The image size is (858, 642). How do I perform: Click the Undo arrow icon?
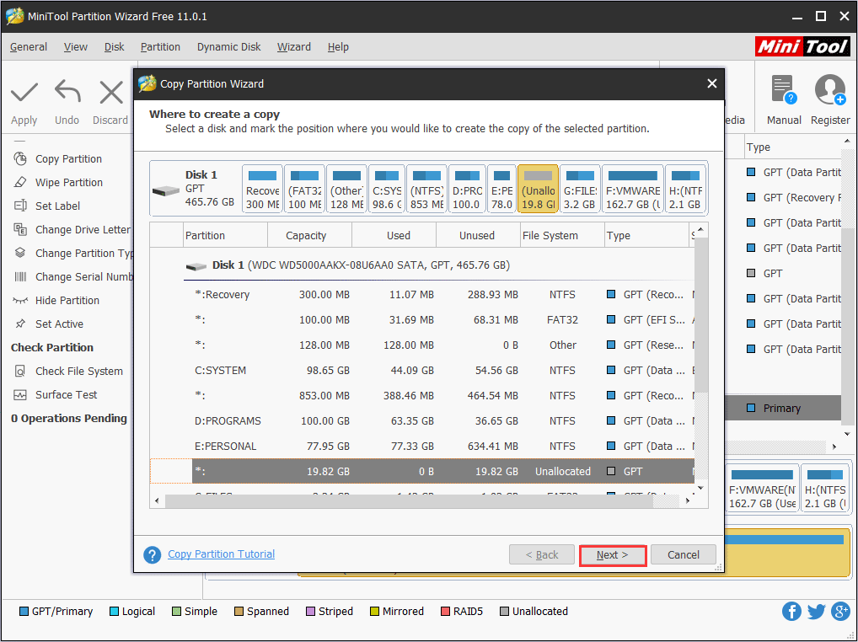[67, 92]
